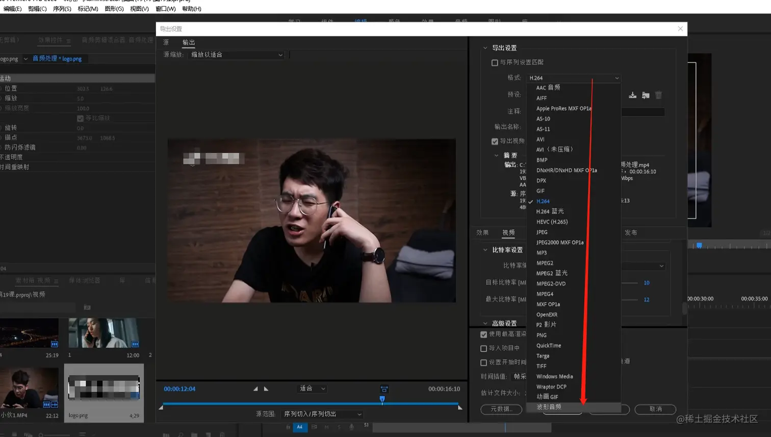Open the 帮助(H) menu
The image size is (771, 437).
(x=192, y=9)
